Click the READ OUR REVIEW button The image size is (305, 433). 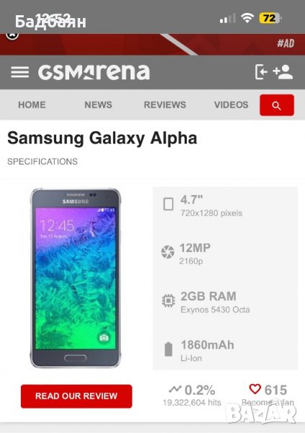tap(76, 396)
